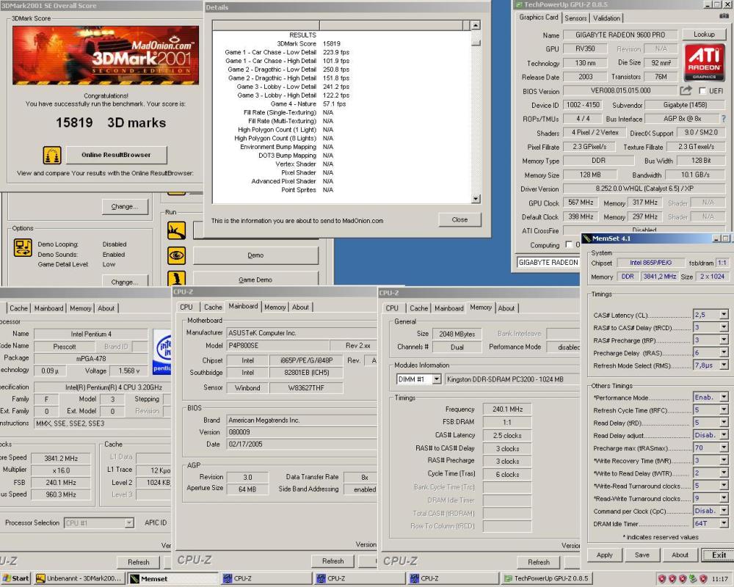Toggle the first Computing checkbox
This screenshot has height=587, width=734.
(x=568, y=244)
